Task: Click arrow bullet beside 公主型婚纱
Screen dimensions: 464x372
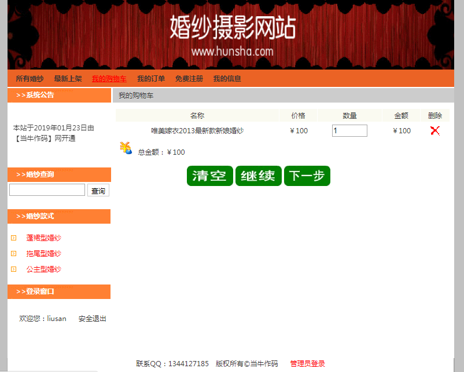Action: 14,269
